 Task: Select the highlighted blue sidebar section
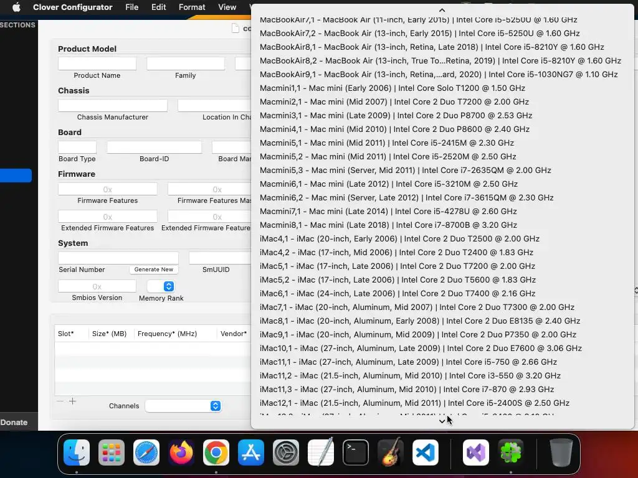pos(16,175)
